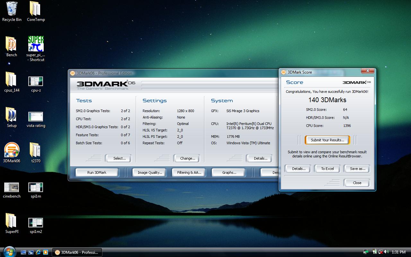Launch the 3DMark06 desktop shortcut

[x=12, y=150]
